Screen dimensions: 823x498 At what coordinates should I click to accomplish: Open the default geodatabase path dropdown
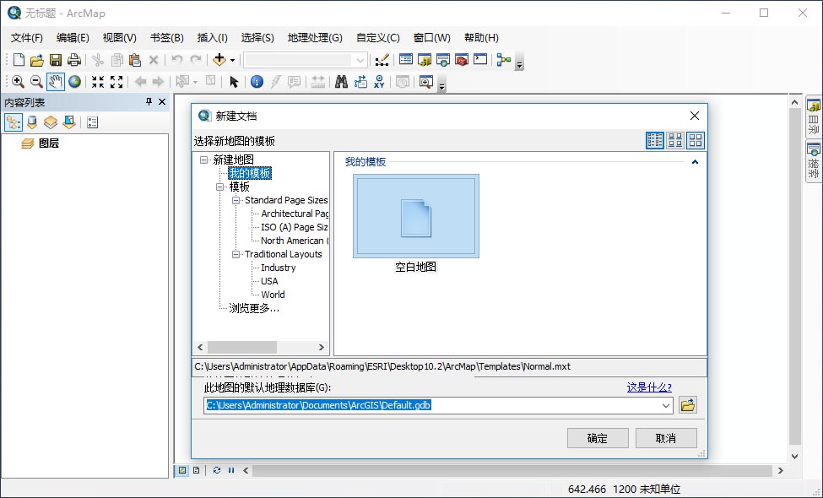(x=666, y=405)
